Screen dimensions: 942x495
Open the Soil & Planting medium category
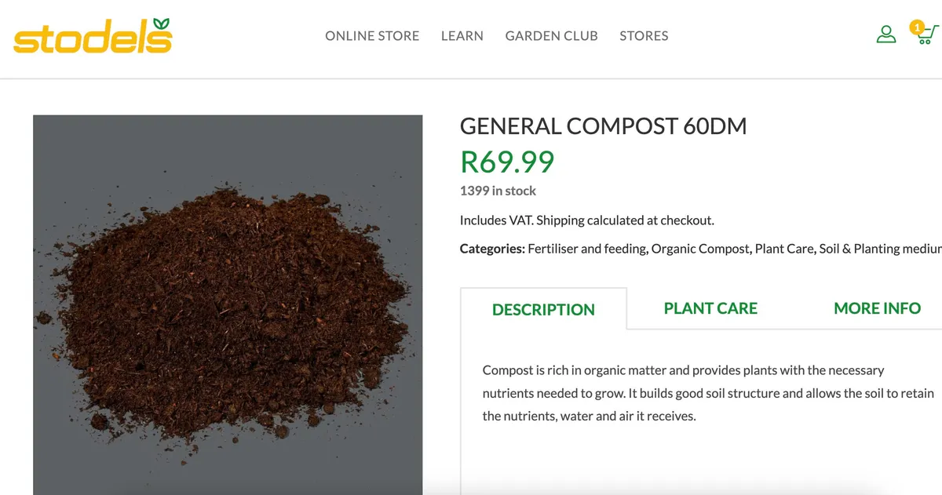coord(879,249)
